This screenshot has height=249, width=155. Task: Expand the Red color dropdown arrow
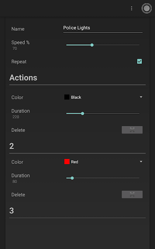click(141, 162)
